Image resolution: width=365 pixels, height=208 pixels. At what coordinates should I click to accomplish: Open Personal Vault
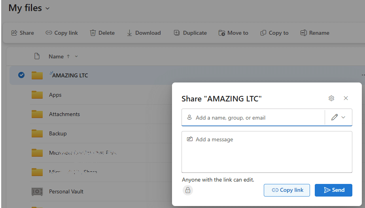point(66,191)
